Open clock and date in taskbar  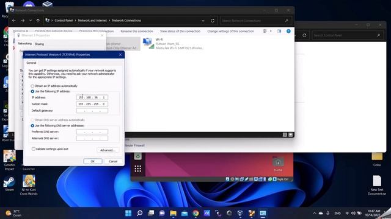(373, 213)
